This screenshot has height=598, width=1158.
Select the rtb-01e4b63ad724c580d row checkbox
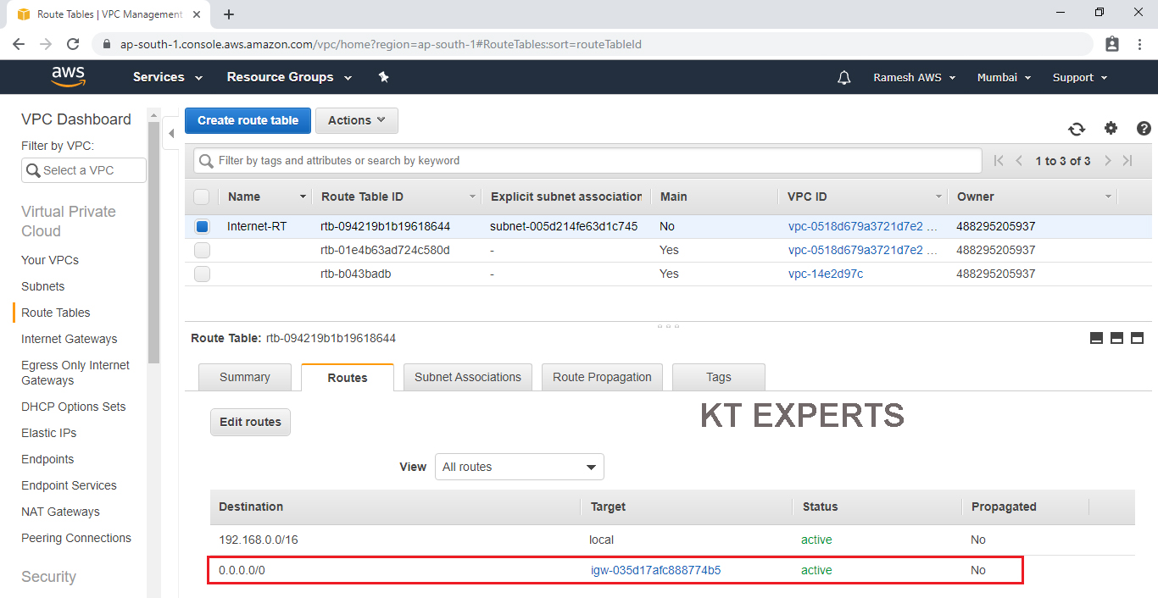pyautogui.click(x=202, y=250)
